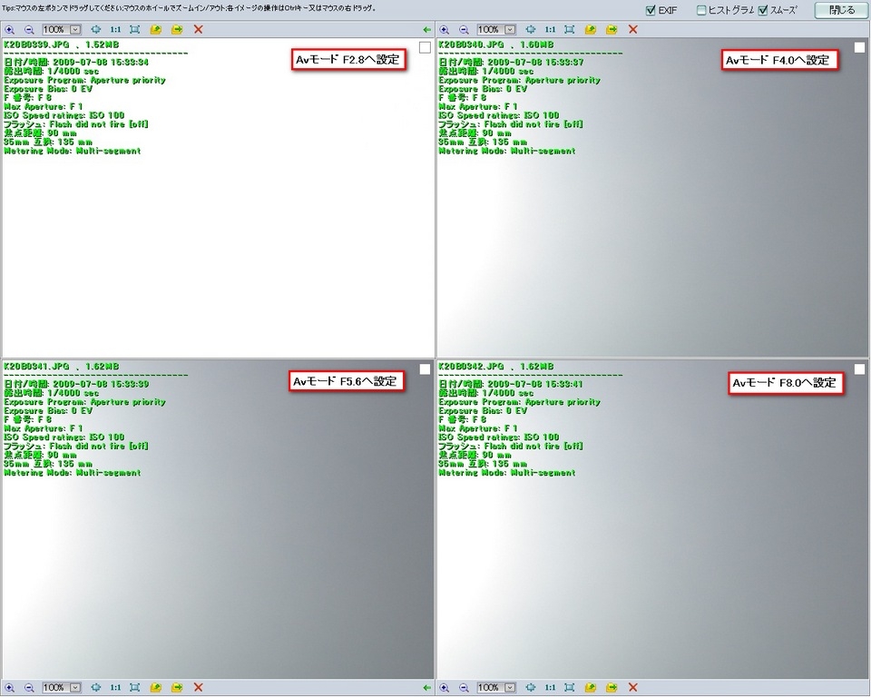Click the green arrow above K20B0339.JPG
The width and height of the screenshot is (871, 697).
[x=426, y=29]
